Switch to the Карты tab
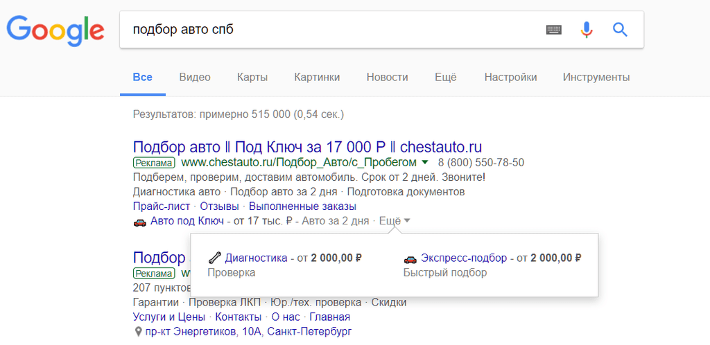Image resolution: width=710 pixels, height=345 pixels. (252, 78)
